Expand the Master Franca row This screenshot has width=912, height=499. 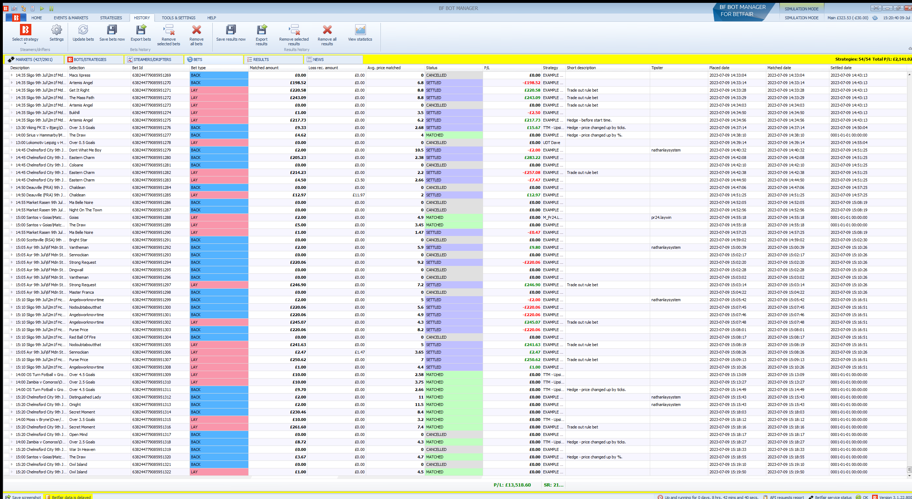click(x=12, y=292)
